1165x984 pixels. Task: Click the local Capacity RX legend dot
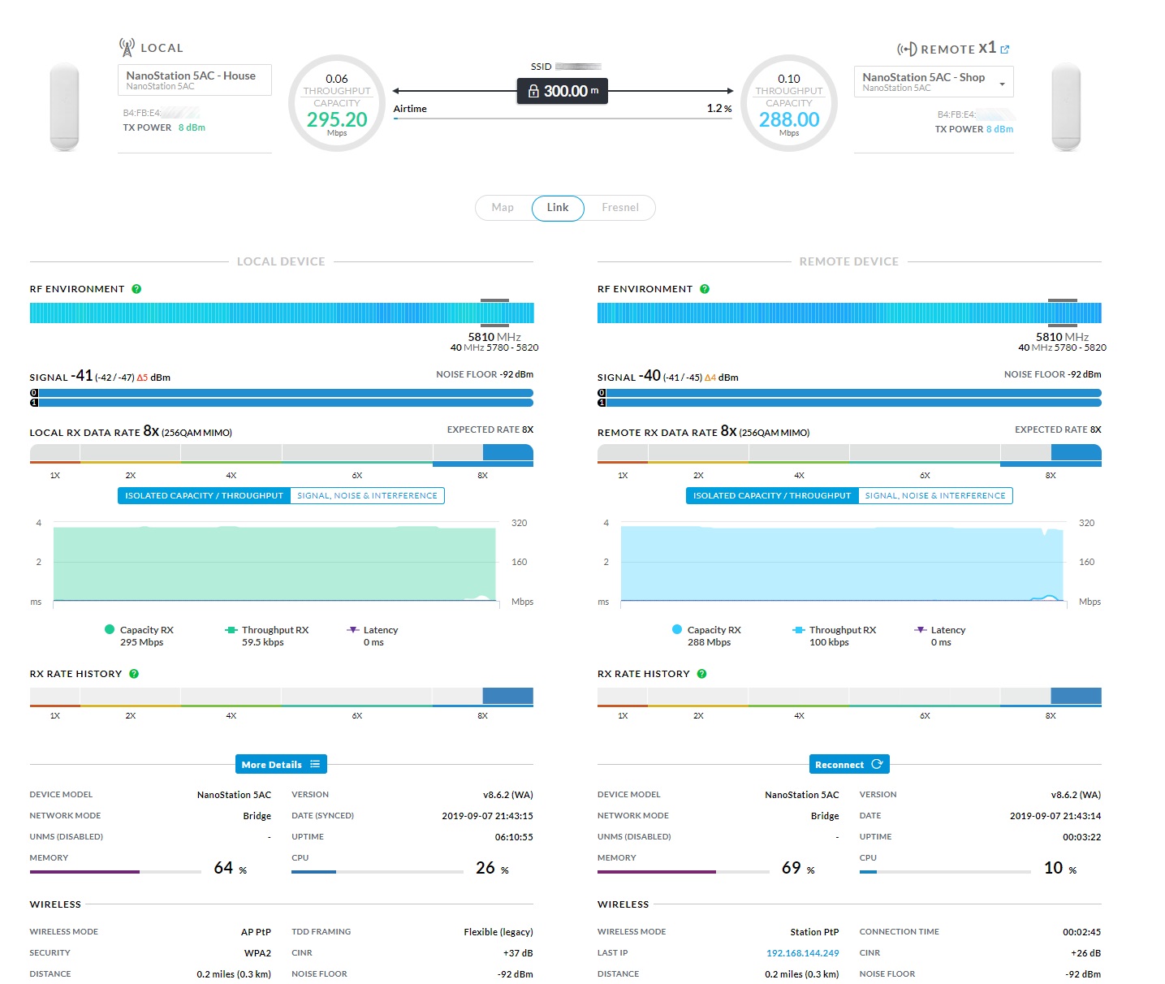tap(110, 629)
